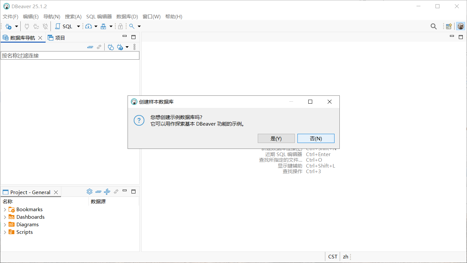Click the 名称 column header

click(x=45, y=201)
